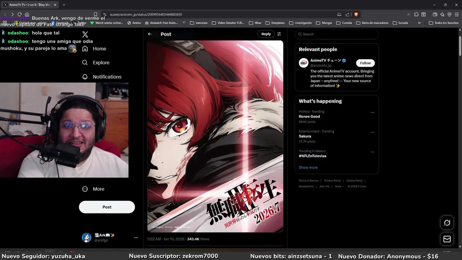
Task: Open Privacy Policy footer link
Action: point(332,181)
